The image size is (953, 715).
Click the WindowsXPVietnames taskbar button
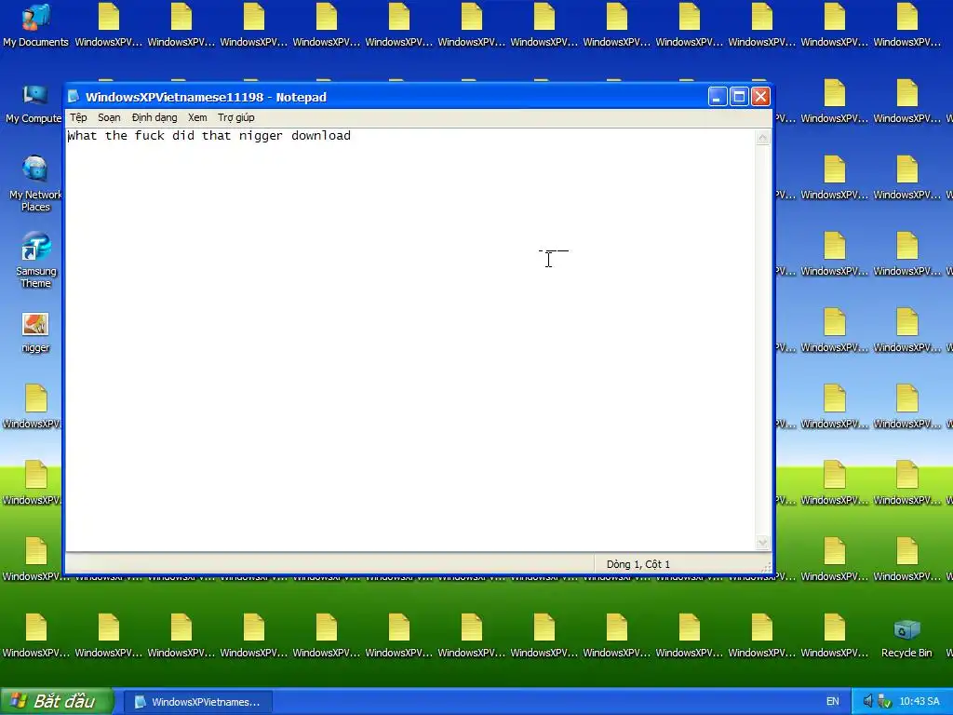(x=198, y=702)
